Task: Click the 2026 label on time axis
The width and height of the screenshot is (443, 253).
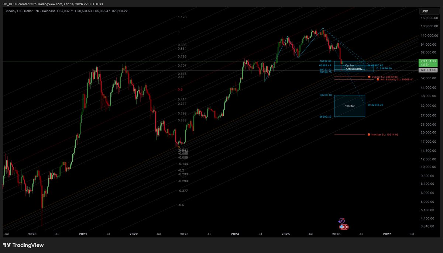Action: coord(336,234)
